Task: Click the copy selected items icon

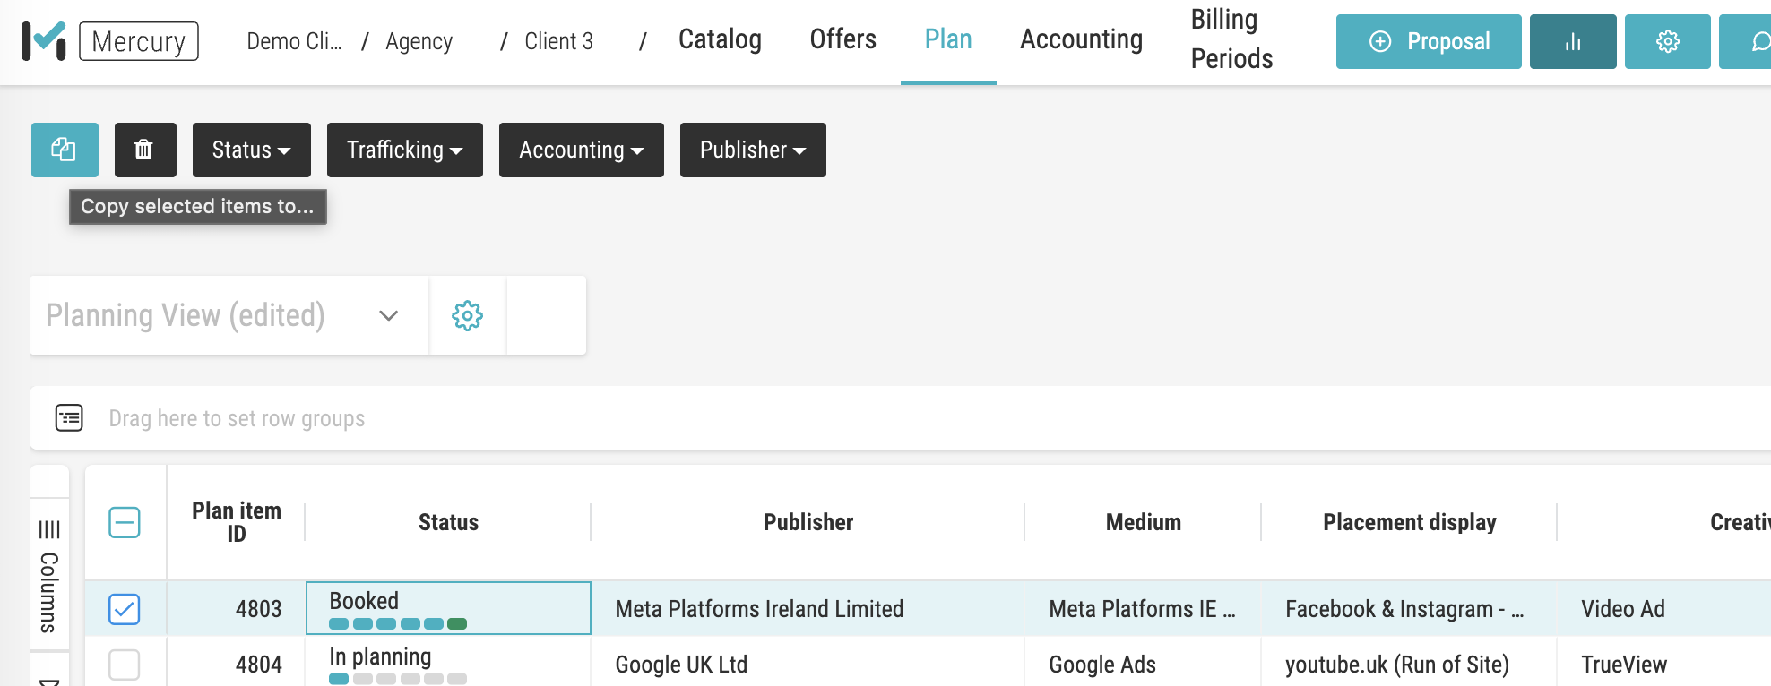Action: [x=65, y=150]
